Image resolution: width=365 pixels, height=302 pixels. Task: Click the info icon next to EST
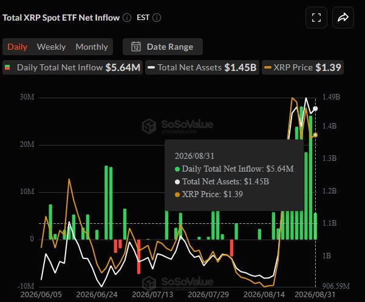(x=157, y=18)
